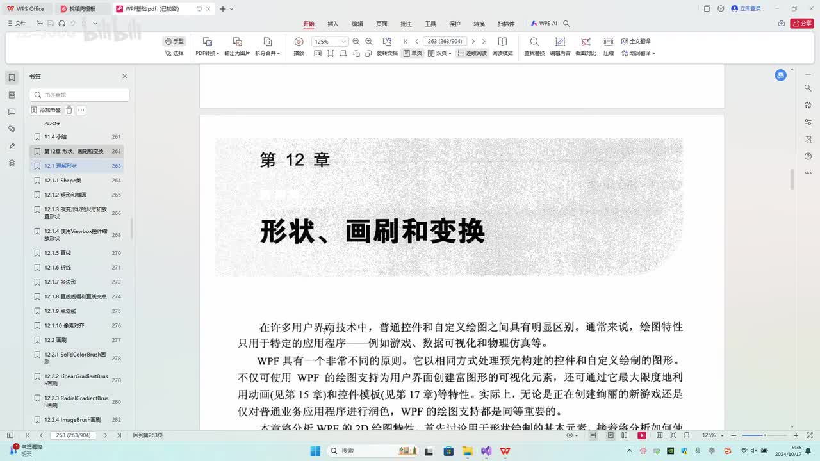Click red play button in status bar
This screenshot has height=461, width=820.
click(641, 435)
